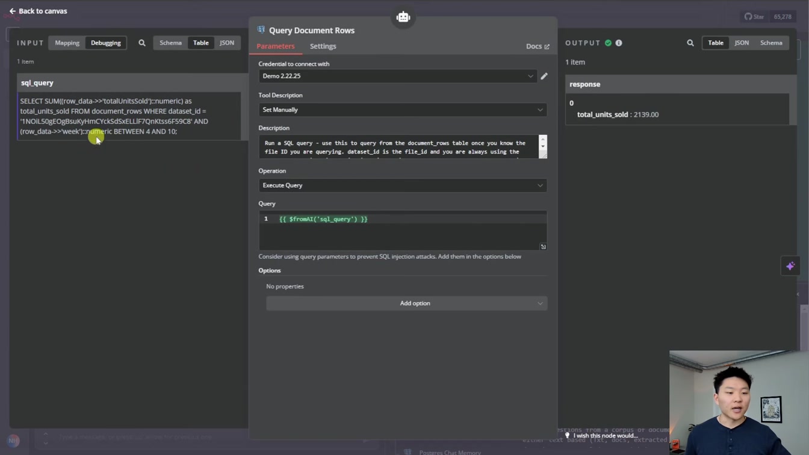The width and height of the screenshot is (809, 455).
Task: Click the output info icon
Action: [619, 43]
